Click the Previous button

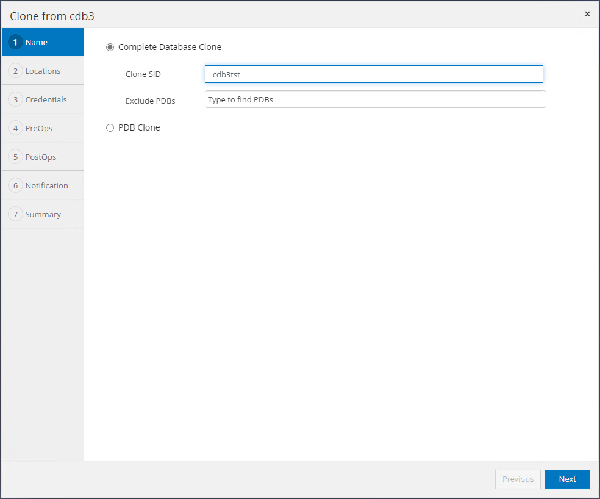tap(518, 479)
